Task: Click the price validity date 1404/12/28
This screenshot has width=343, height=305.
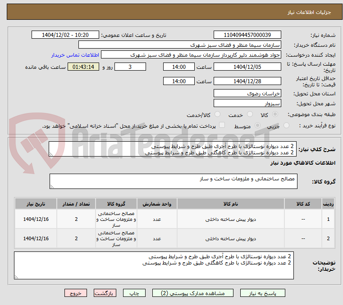Action: pos(247,81)
